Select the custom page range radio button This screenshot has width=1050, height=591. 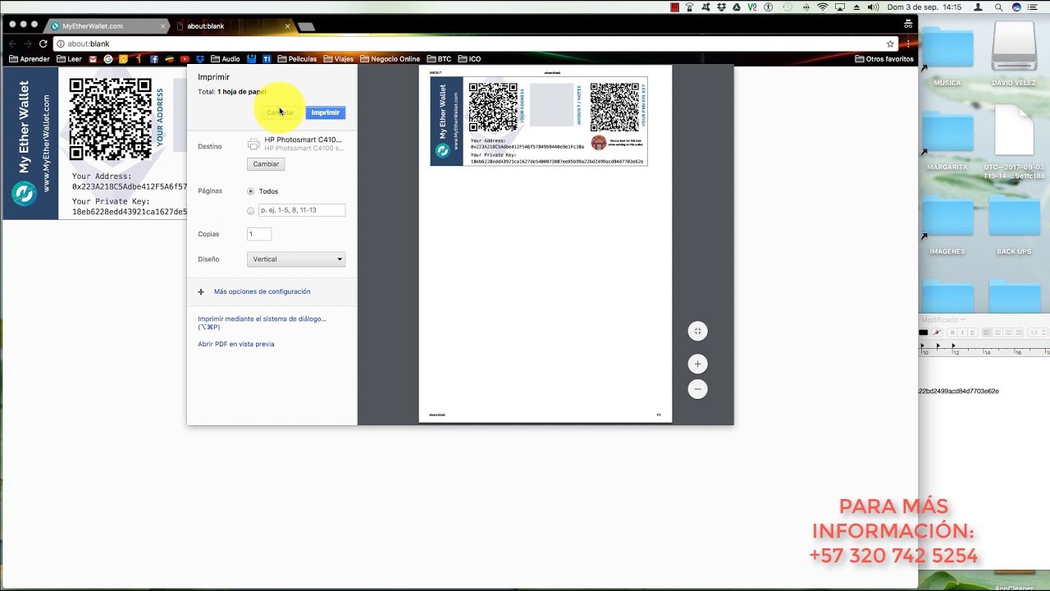(251, 211)
